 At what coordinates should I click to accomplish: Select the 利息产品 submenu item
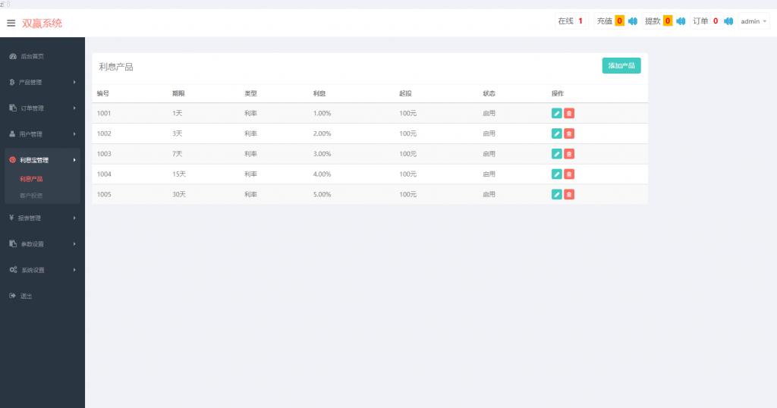[31, 179]
